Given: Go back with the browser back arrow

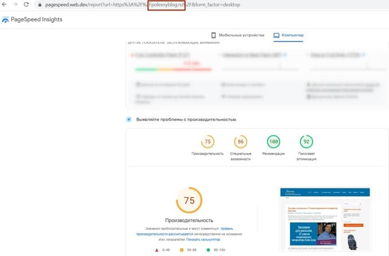Looking at the screenshot, I should point(4,4).
